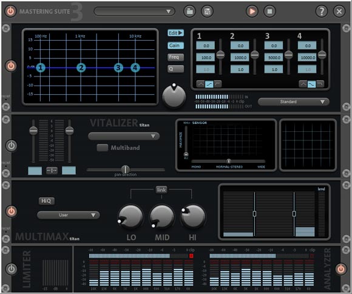Select the Q edit mode
Image resolution: width=352 pixels, height=294 pixels.
(x=175, y=69)
